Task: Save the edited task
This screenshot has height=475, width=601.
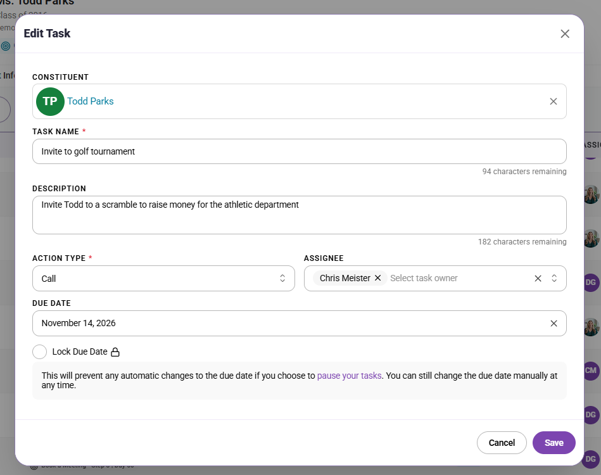Action: 554,443
